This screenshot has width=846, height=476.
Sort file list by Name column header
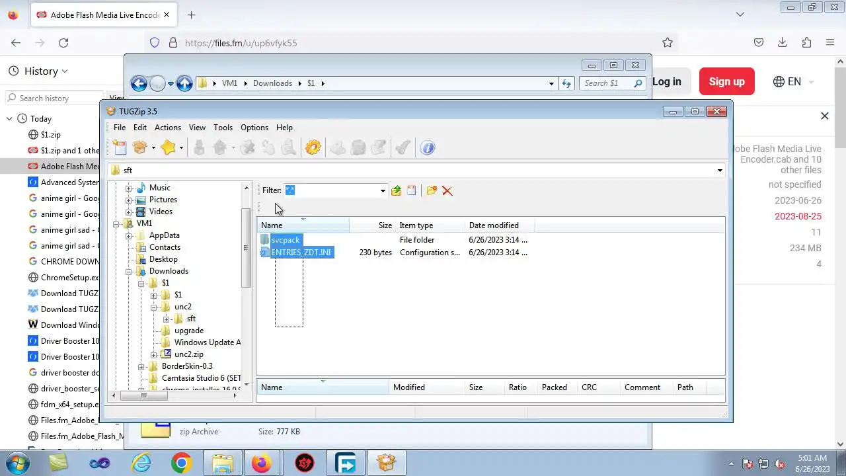coord(303,225)
